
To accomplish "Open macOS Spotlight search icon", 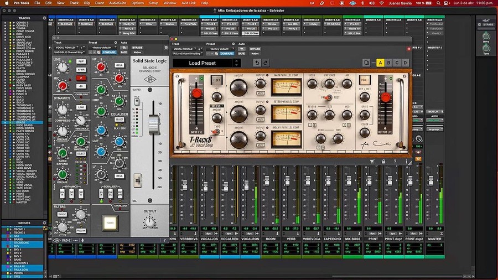I will click(x=438, y=3).
